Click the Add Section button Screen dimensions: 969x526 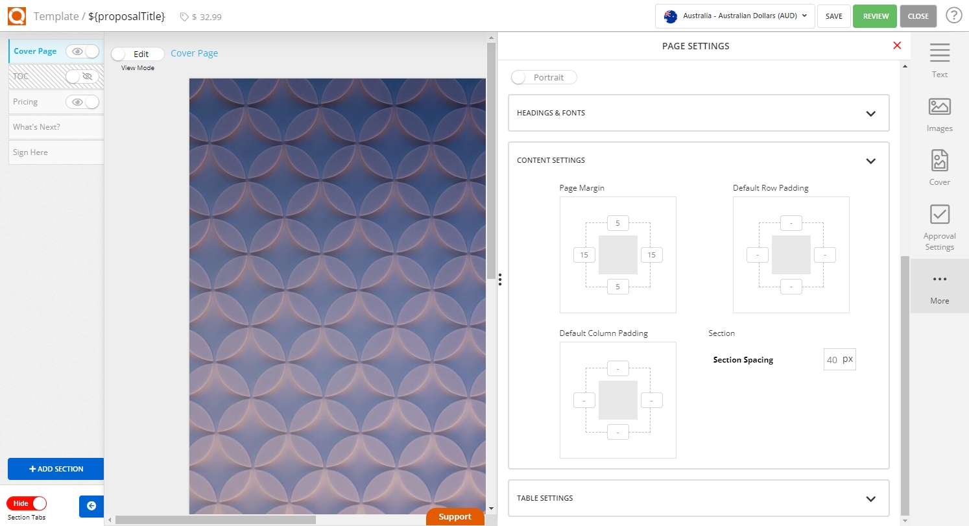56,469
